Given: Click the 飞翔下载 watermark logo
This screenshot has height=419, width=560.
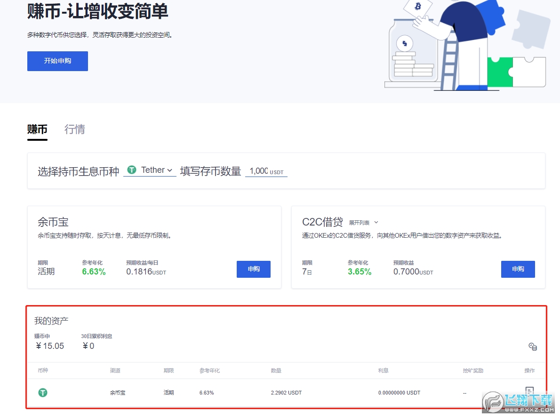Looking at the screenshot, I should (517, 402).
